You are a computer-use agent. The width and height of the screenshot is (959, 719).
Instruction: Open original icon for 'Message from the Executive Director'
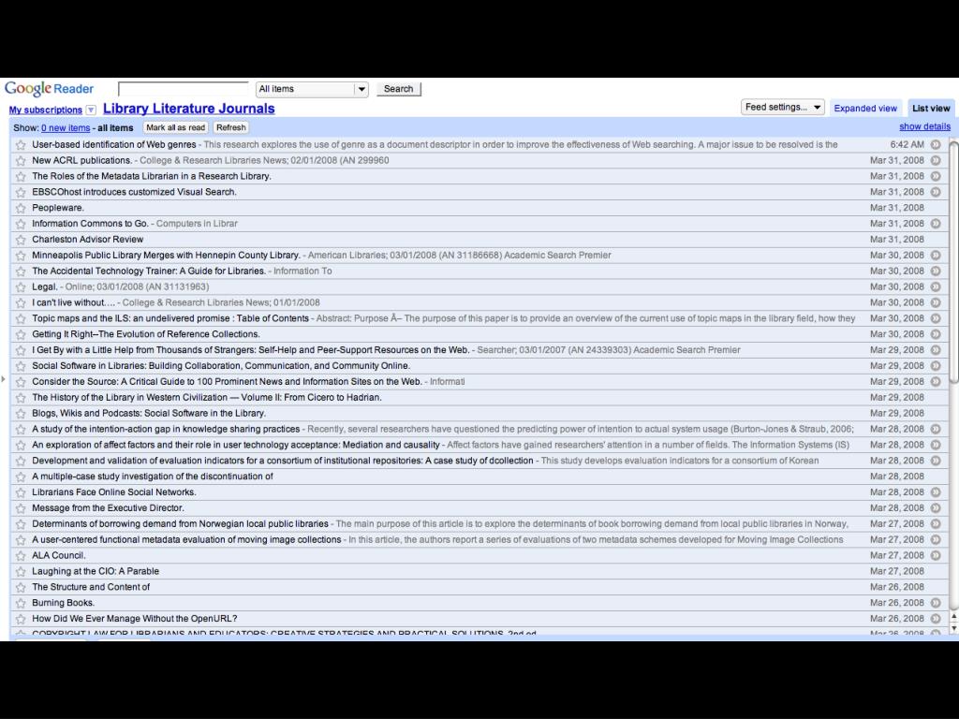point(936,508)
